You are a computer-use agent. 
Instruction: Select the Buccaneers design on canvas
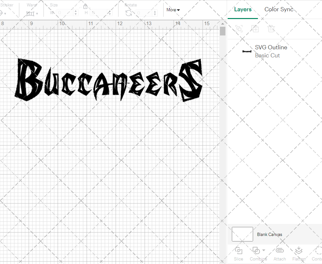[109, 81]
